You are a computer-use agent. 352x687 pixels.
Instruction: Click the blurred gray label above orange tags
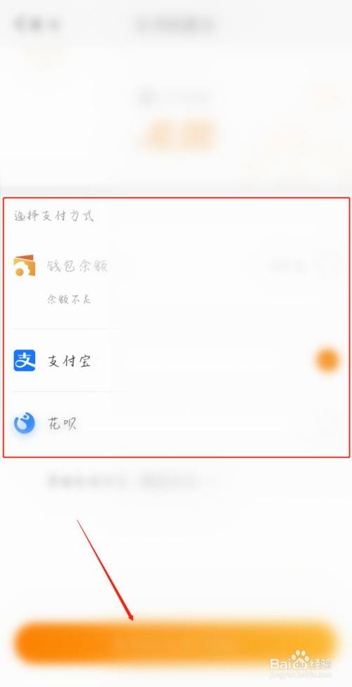click(174, 97)
